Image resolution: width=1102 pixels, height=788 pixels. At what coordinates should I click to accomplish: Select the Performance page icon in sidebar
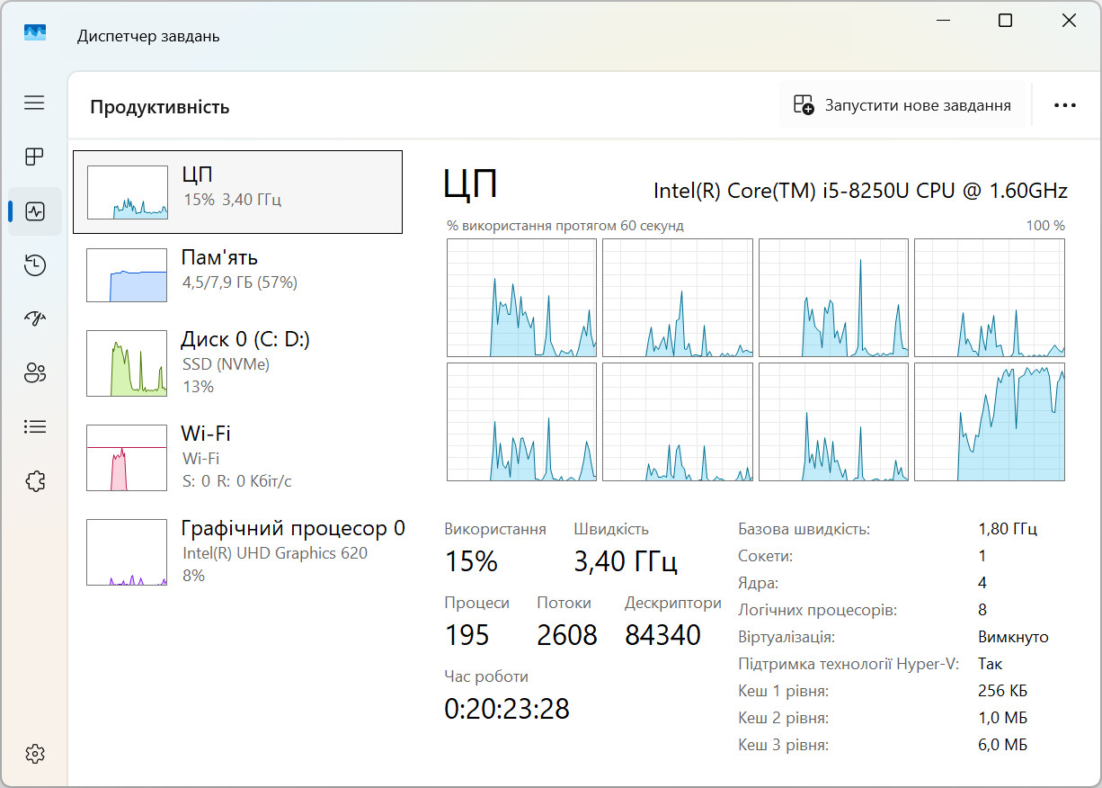pos(34,211)
